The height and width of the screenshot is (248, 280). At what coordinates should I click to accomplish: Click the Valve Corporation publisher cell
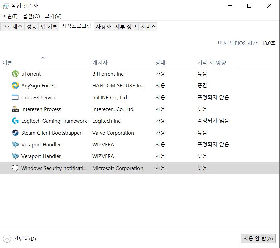[x=113, y=133]
